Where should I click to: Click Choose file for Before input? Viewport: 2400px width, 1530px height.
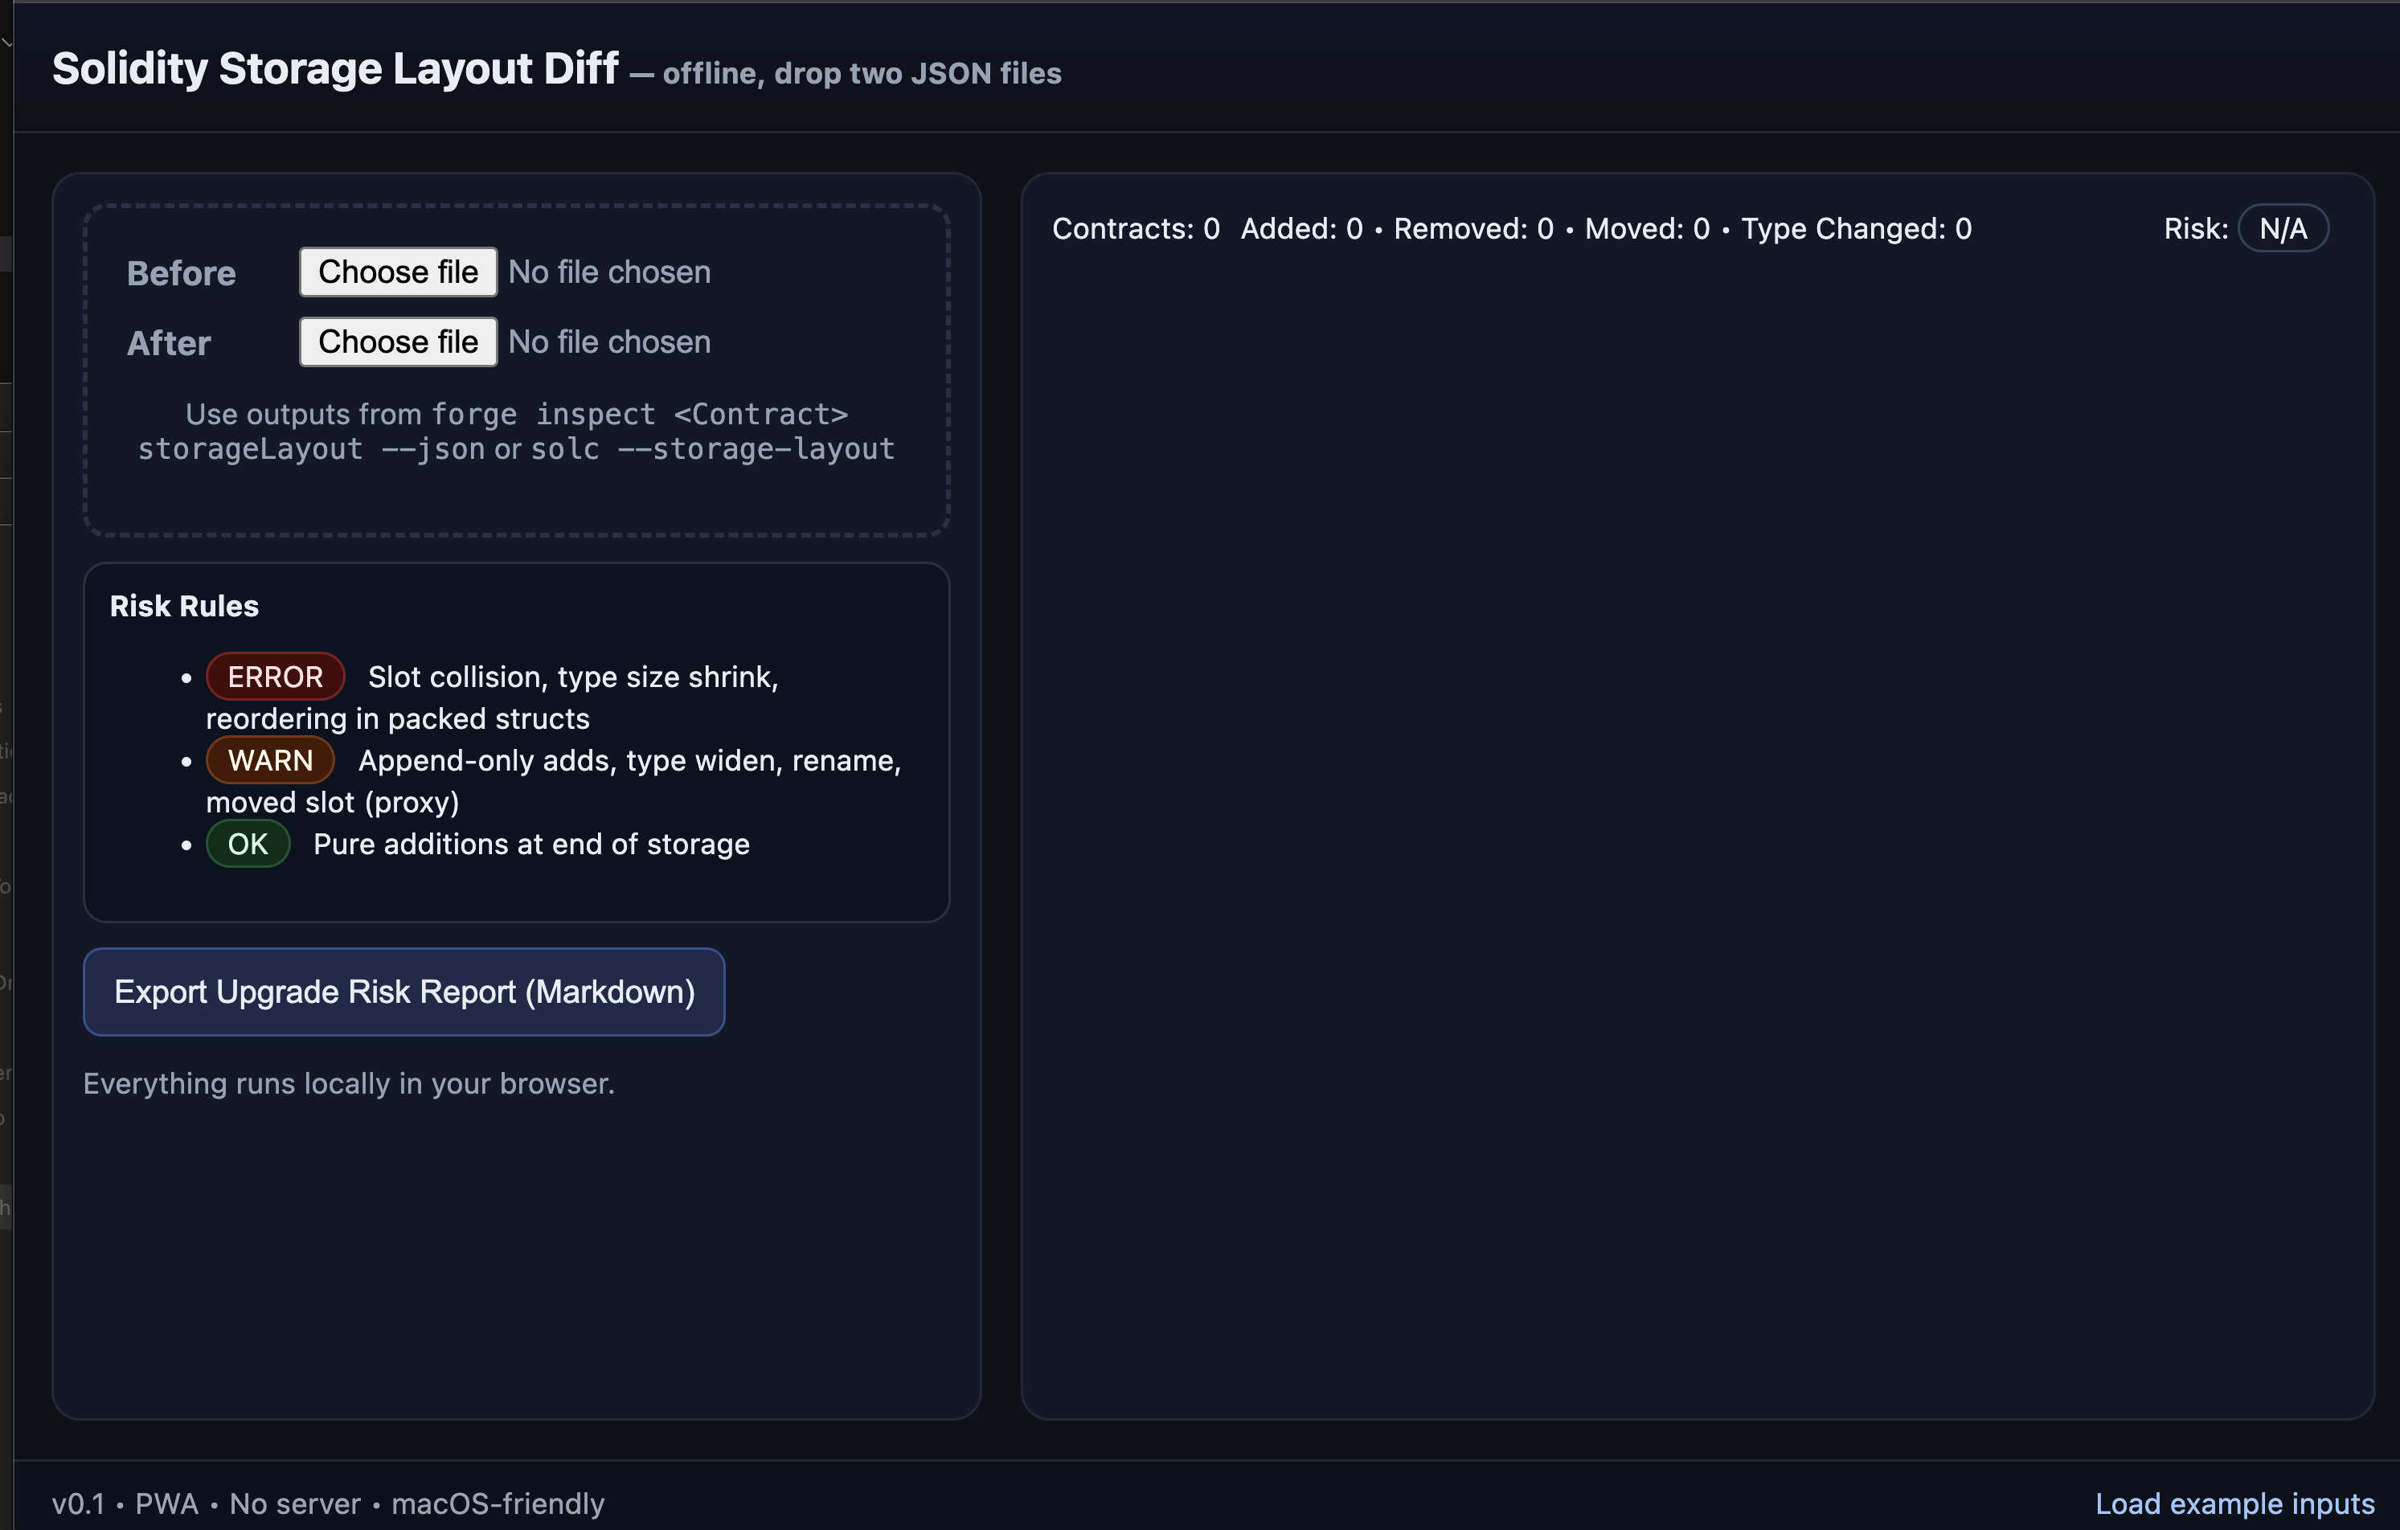398,272
